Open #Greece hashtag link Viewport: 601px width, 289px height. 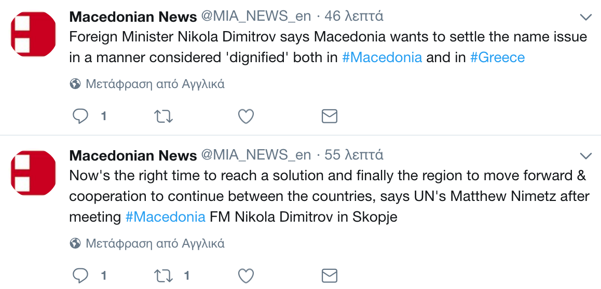tap(497, 57)
